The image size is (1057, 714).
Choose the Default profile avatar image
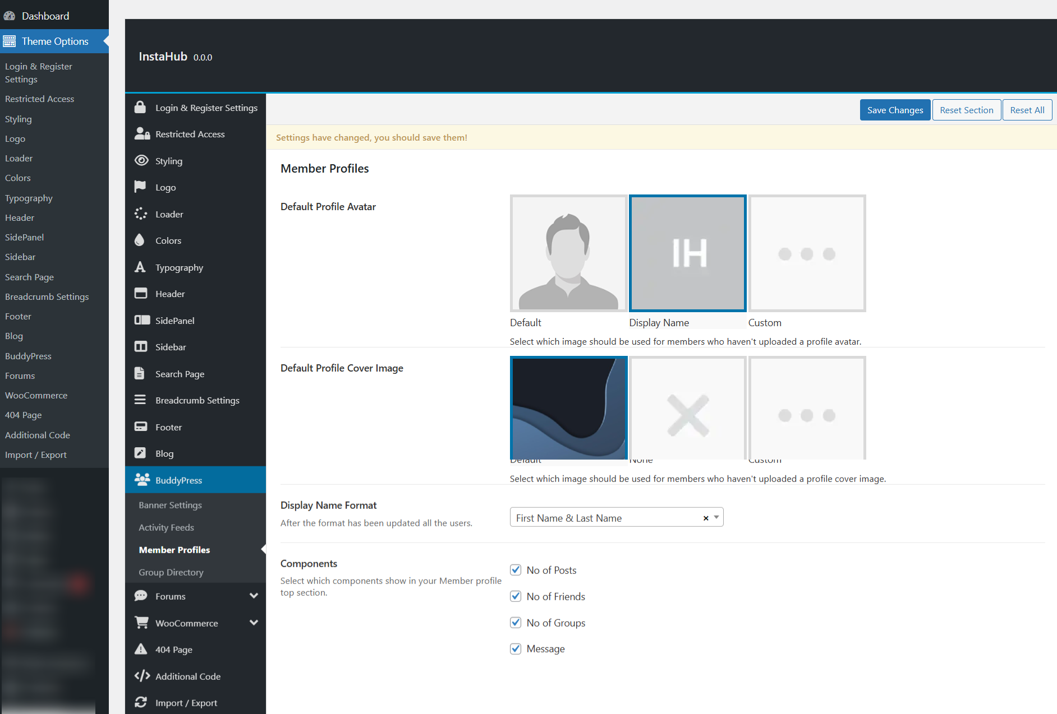point(568,253)
